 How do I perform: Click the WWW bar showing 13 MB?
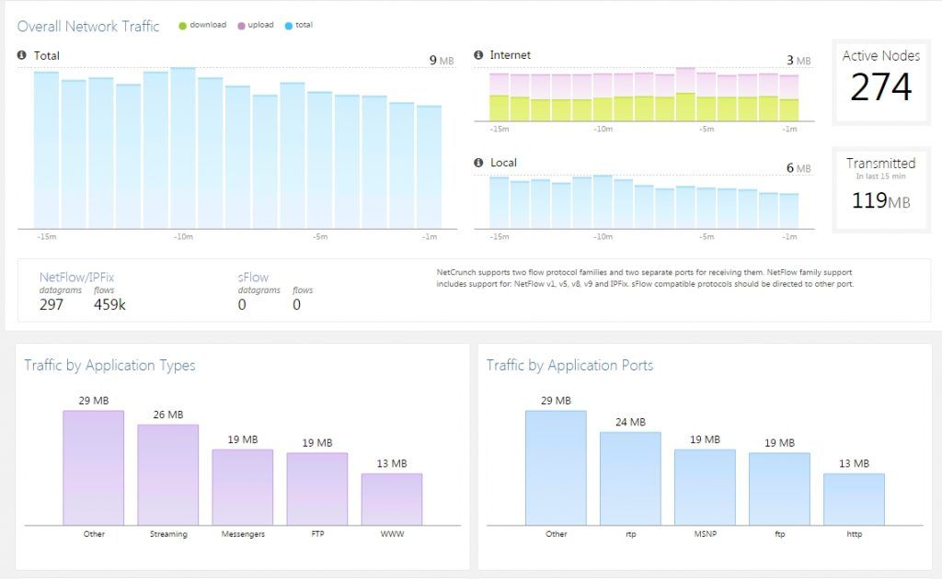tap(392, 499)
